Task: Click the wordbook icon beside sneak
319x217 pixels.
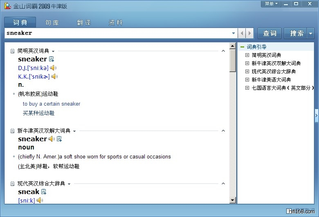Action: [x=44, y=192]
